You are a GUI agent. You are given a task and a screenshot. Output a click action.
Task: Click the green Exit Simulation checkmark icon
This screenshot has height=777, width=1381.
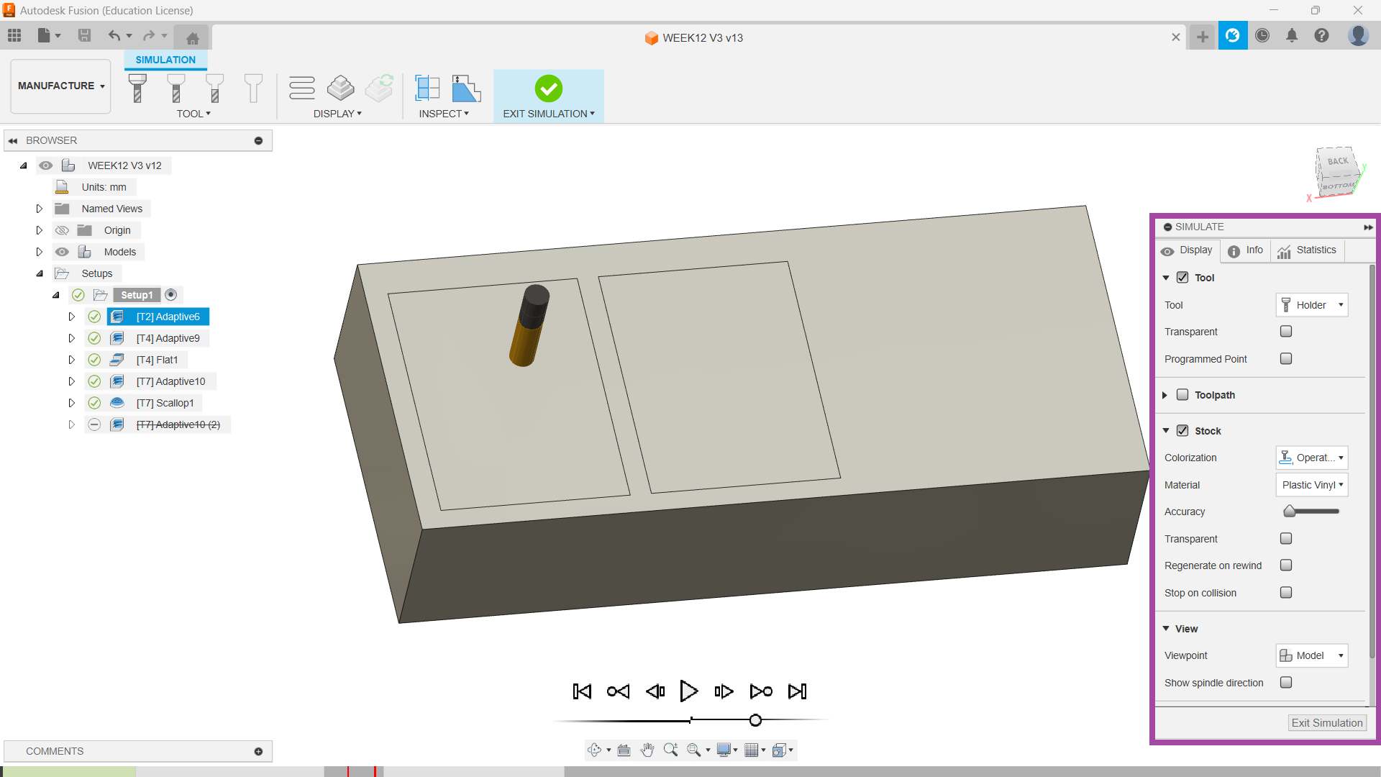pos(548,88)
